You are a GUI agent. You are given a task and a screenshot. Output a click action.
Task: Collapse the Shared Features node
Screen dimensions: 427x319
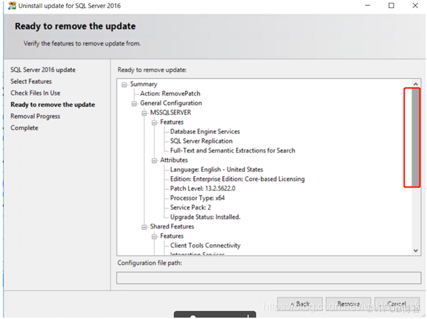tap(144, 227)
